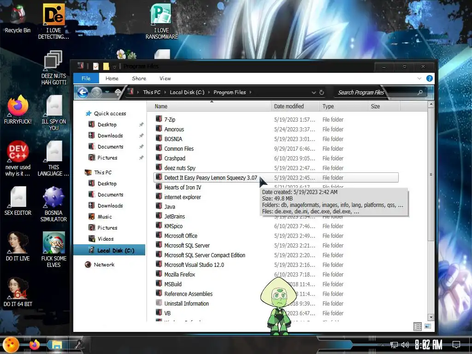Expand the Program Files breadcrumb arrow
Screen dimensions: 472x354
pyautogui.click(x=250, y=92)
